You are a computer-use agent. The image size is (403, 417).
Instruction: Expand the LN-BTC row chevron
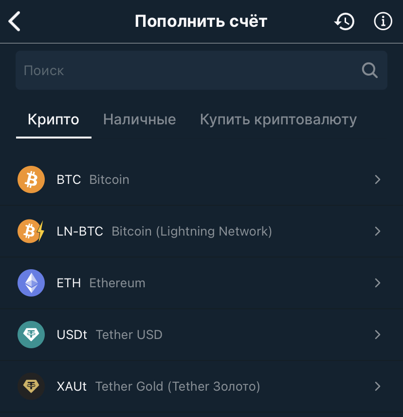378,231
